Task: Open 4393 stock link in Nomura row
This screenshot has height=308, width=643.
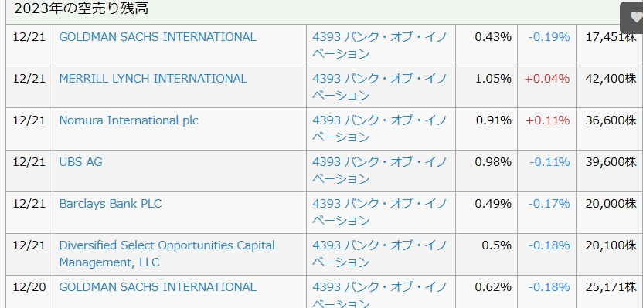Action: click(379, 129)
